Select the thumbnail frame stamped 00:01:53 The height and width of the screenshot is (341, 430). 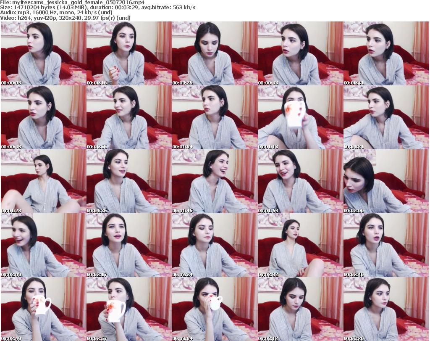[301, 181]
